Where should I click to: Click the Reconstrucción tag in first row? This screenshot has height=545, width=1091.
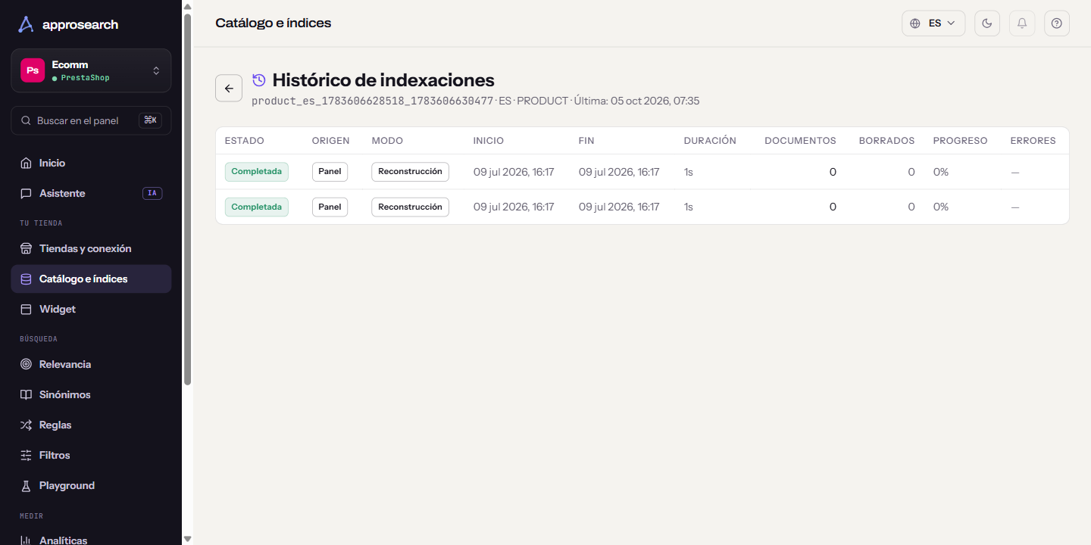[x=410, y=172]
